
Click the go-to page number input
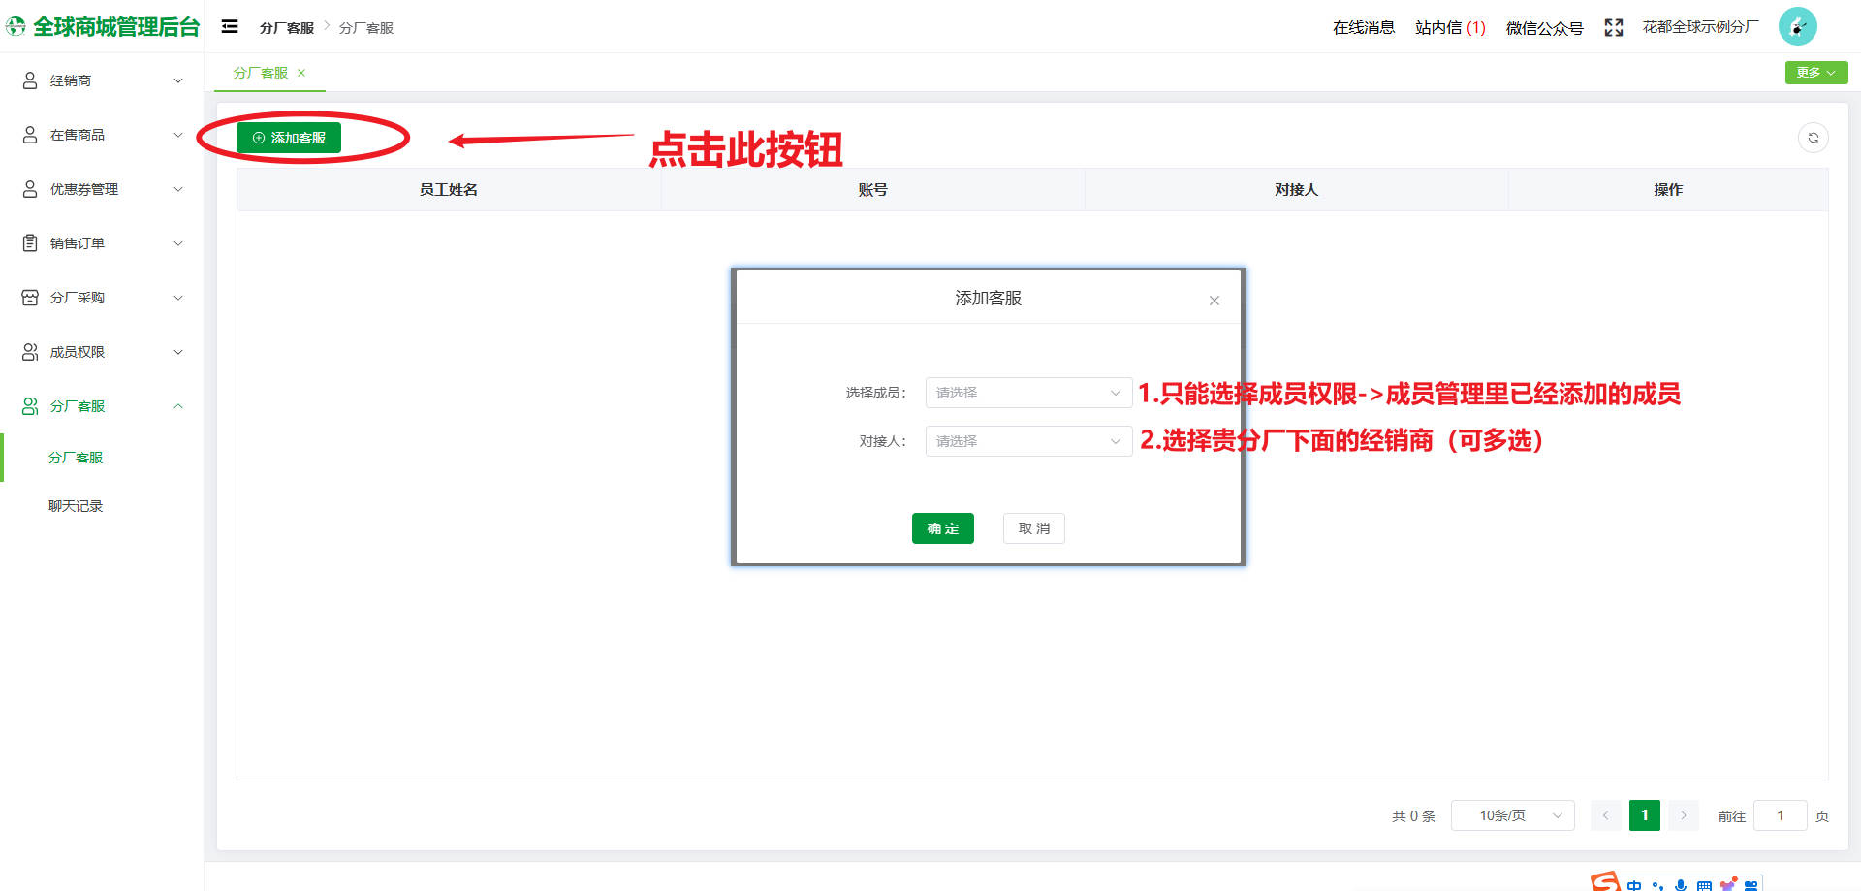pyautogui.click(x=1780, y=815)
